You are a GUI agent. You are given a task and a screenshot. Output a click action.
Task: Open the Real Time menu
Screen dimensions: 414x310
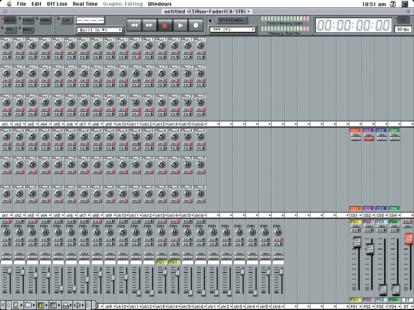tap(85, 4)
